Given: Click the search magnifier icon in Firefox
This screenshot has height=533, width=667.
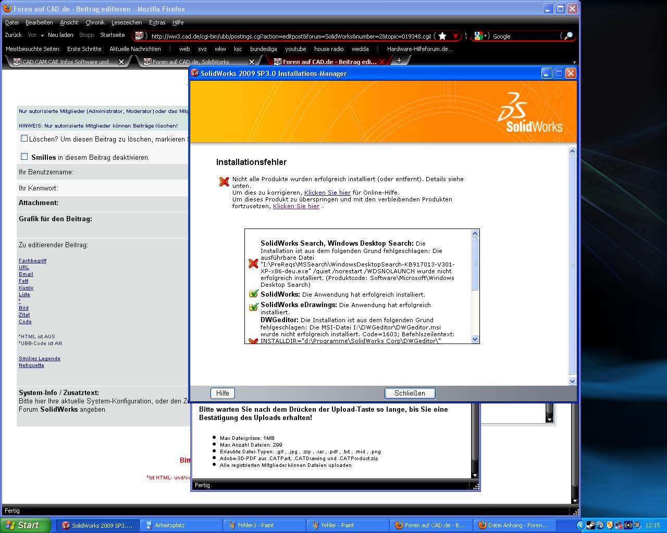Looking at the screenshot, I should pos(568,36).
